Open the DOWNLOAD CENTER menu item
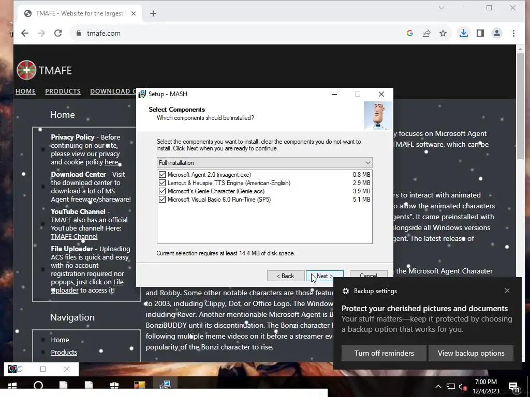530x397 pixels. 113,91
